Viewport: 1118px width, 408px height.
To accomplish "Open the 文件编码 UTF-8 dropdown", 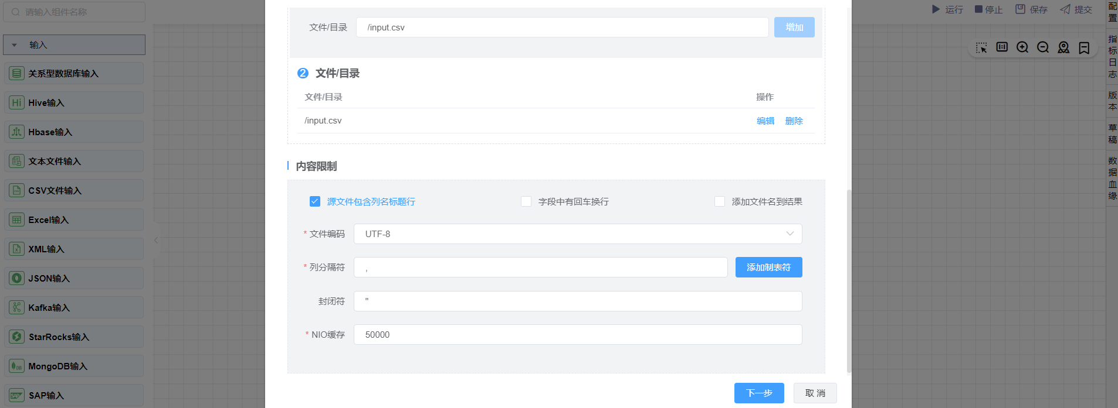I will tap(578, 234).
